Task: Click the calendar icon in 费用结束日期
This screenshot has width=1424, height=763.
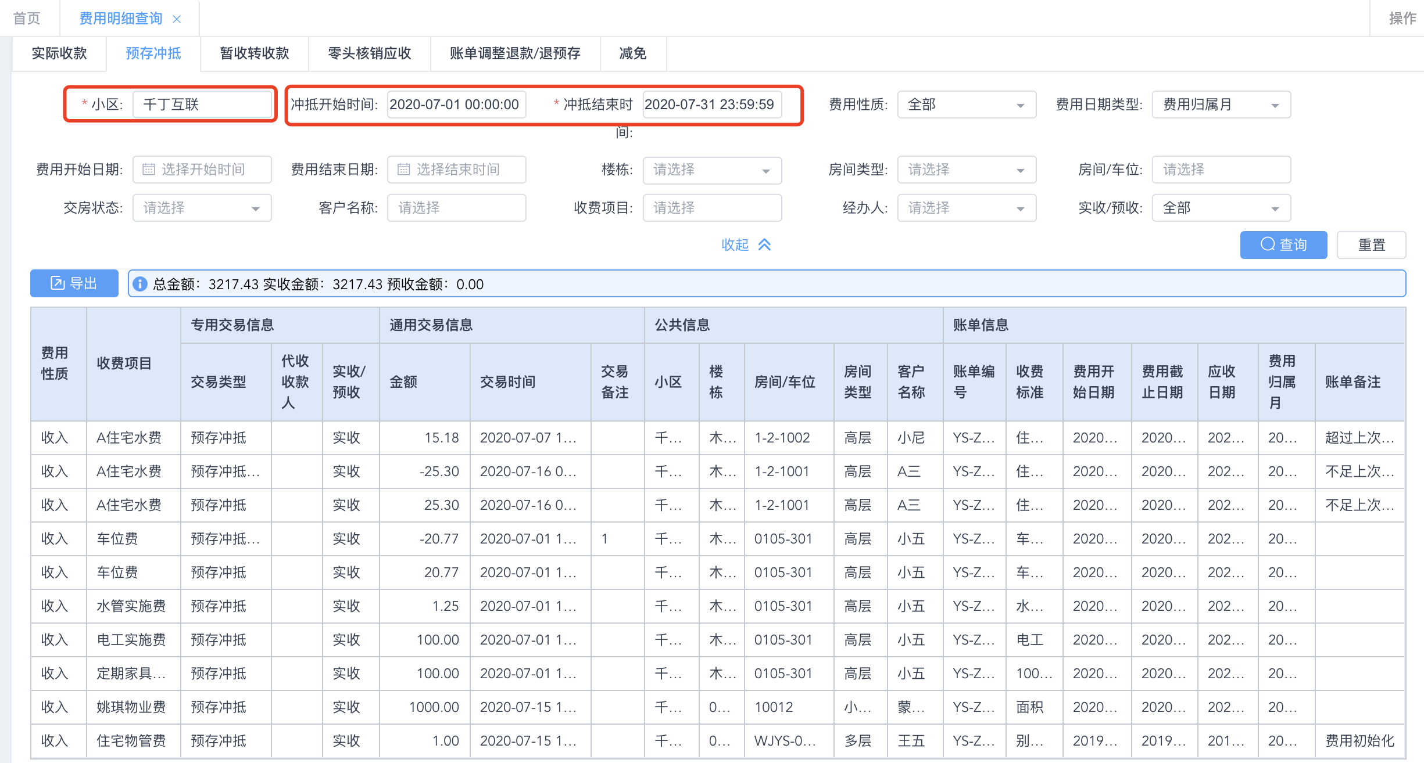Action: [403, 169]
